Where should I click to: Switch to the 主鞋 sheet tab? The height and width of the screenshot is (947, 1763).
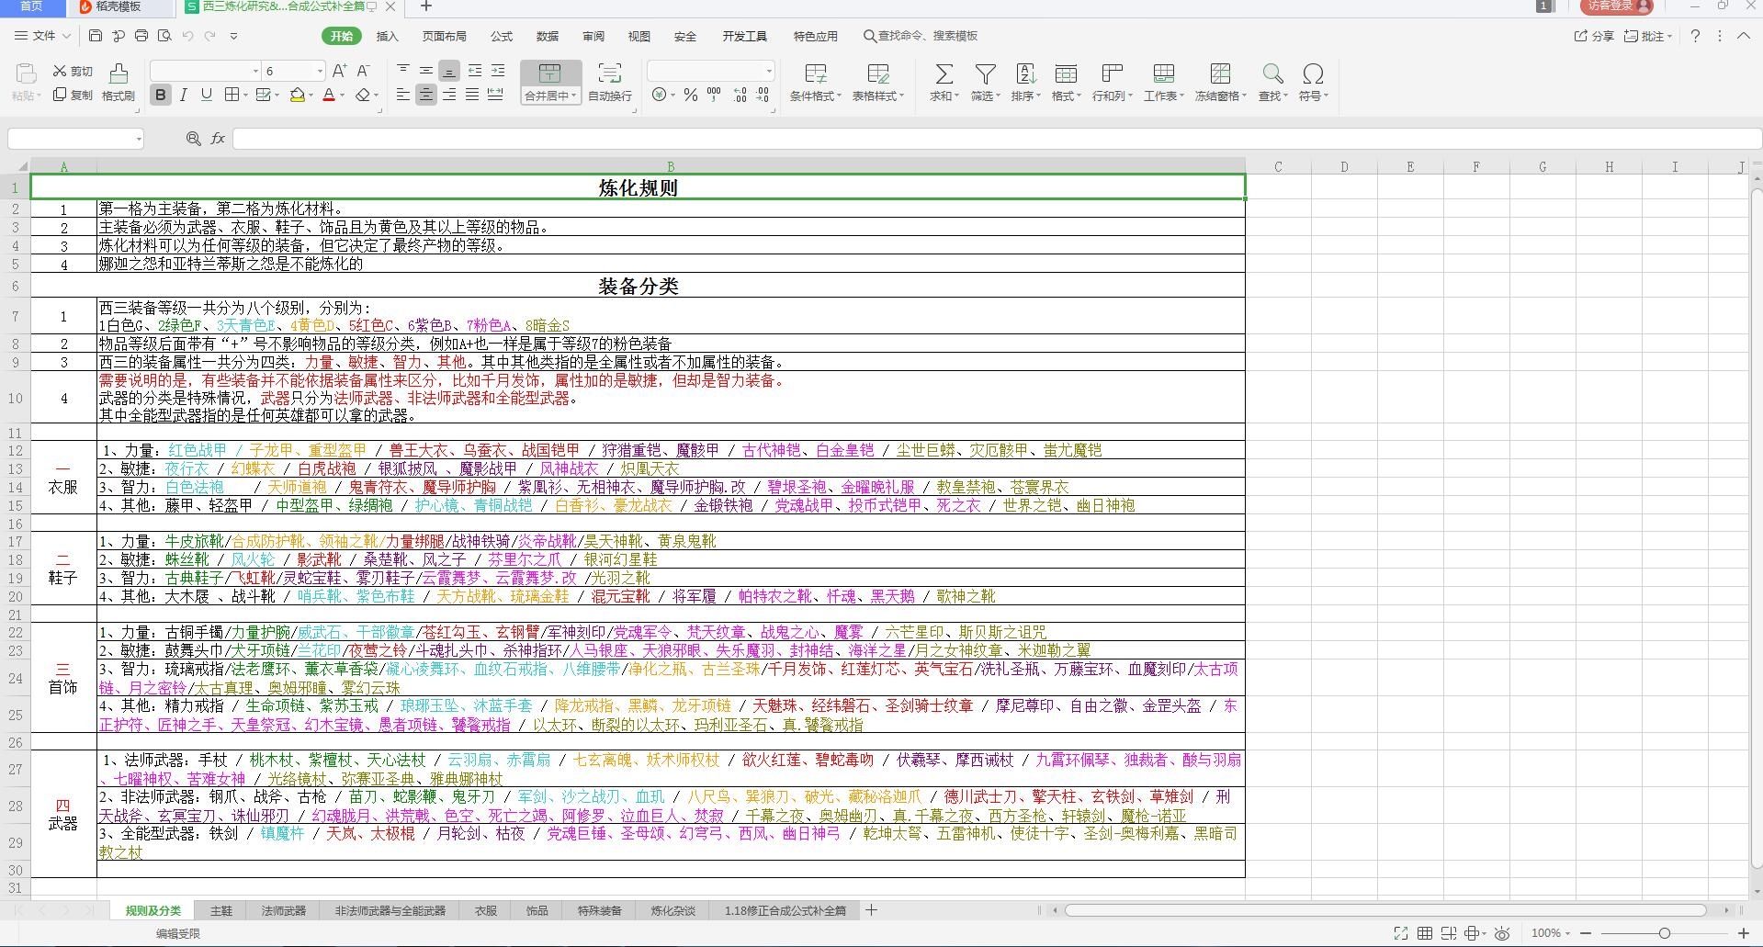click(221, 910)
